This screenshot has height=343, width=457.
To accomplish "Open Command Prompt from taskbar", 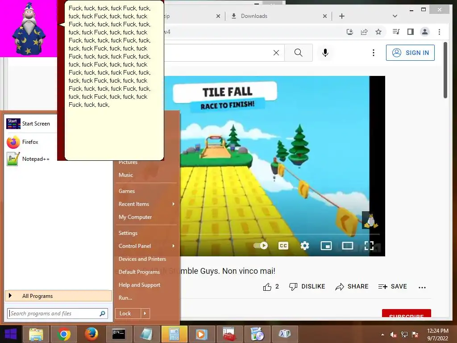I will point(119,334).
